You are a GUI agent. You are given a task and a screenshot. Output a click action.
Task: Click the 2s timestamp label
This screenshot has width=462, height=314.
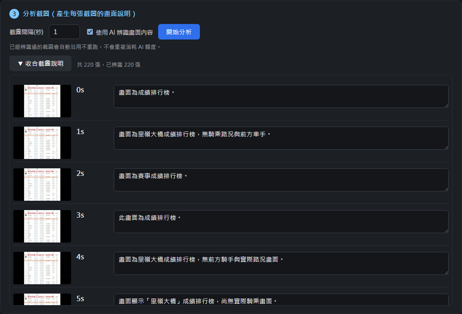point(80,174)
